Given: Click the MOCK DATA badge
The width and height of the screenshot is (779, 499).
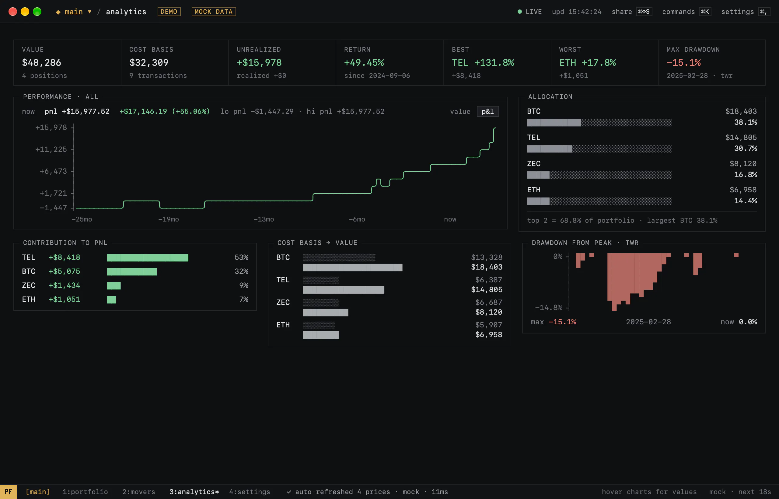Looking at the screenshot, I should click(x=214, y=12).
